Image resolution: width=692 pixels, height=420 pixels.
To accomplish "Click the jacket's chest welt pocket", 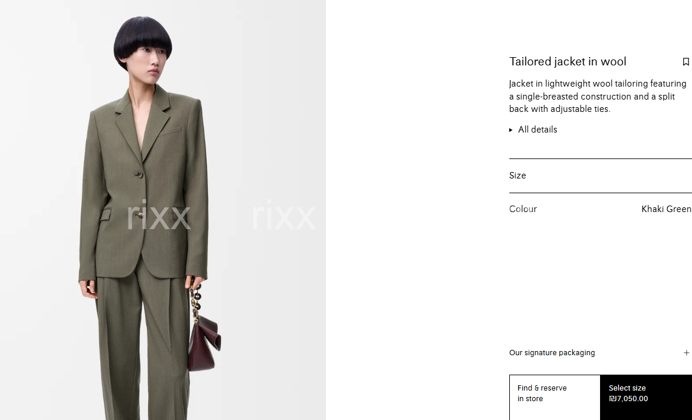I will (x=172, y=131).
